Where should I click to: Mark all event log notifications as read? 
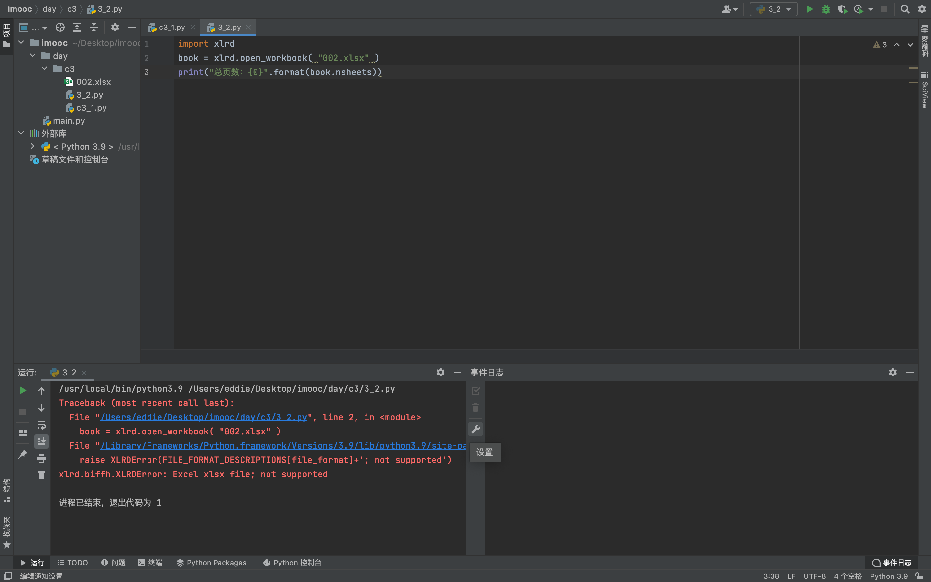[x=476, y=391]
